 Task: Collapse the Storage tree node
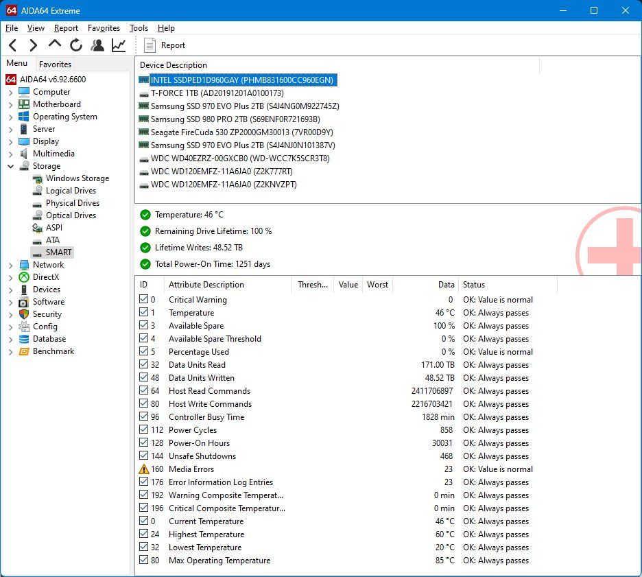10,166
